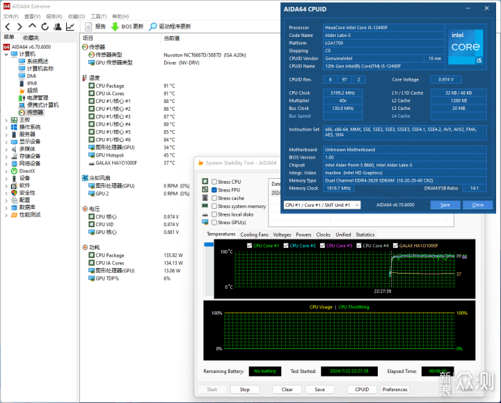Click Save in stability test window
The image size is (501, 403).
coord(320,390)
